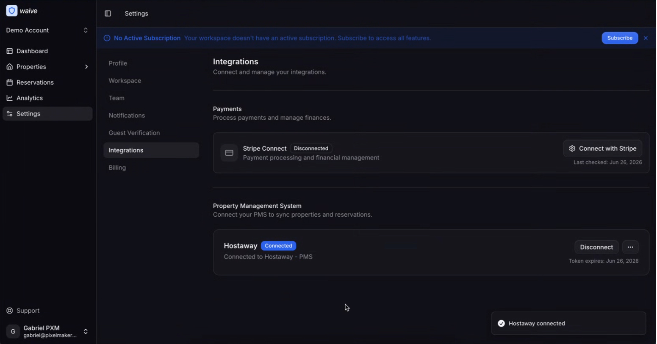657x344 pixels.
Task: Expand the Demo Account switcher
Action: pos(47,30)
